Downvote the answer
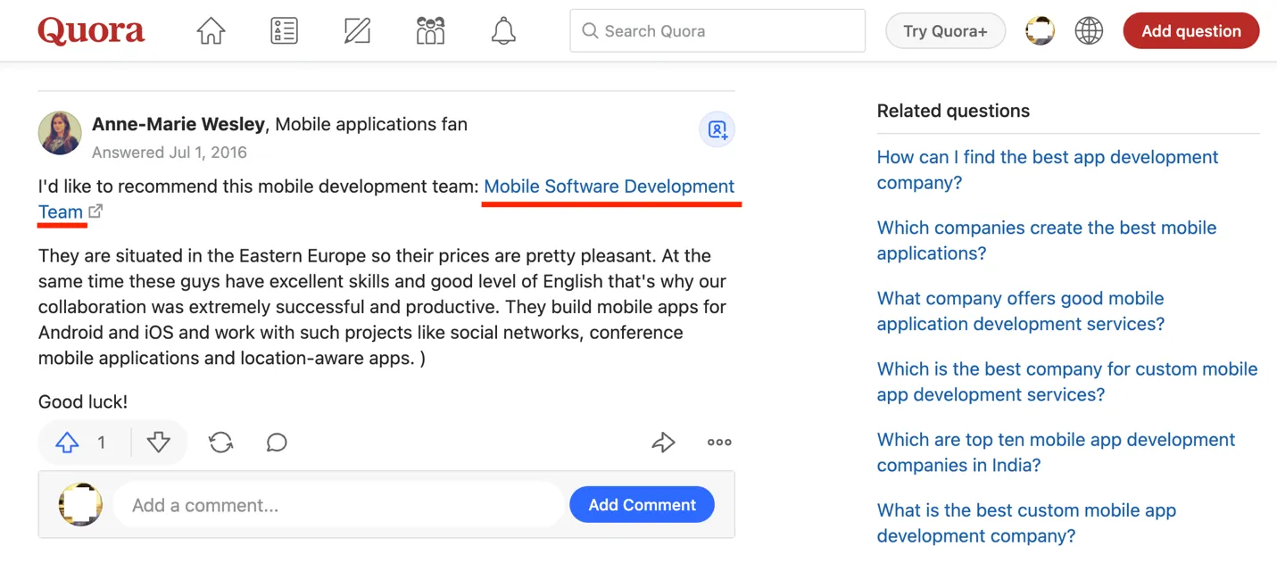Image resolution: width=1277 pixels, height=563 pixels. tap(158, 443)
